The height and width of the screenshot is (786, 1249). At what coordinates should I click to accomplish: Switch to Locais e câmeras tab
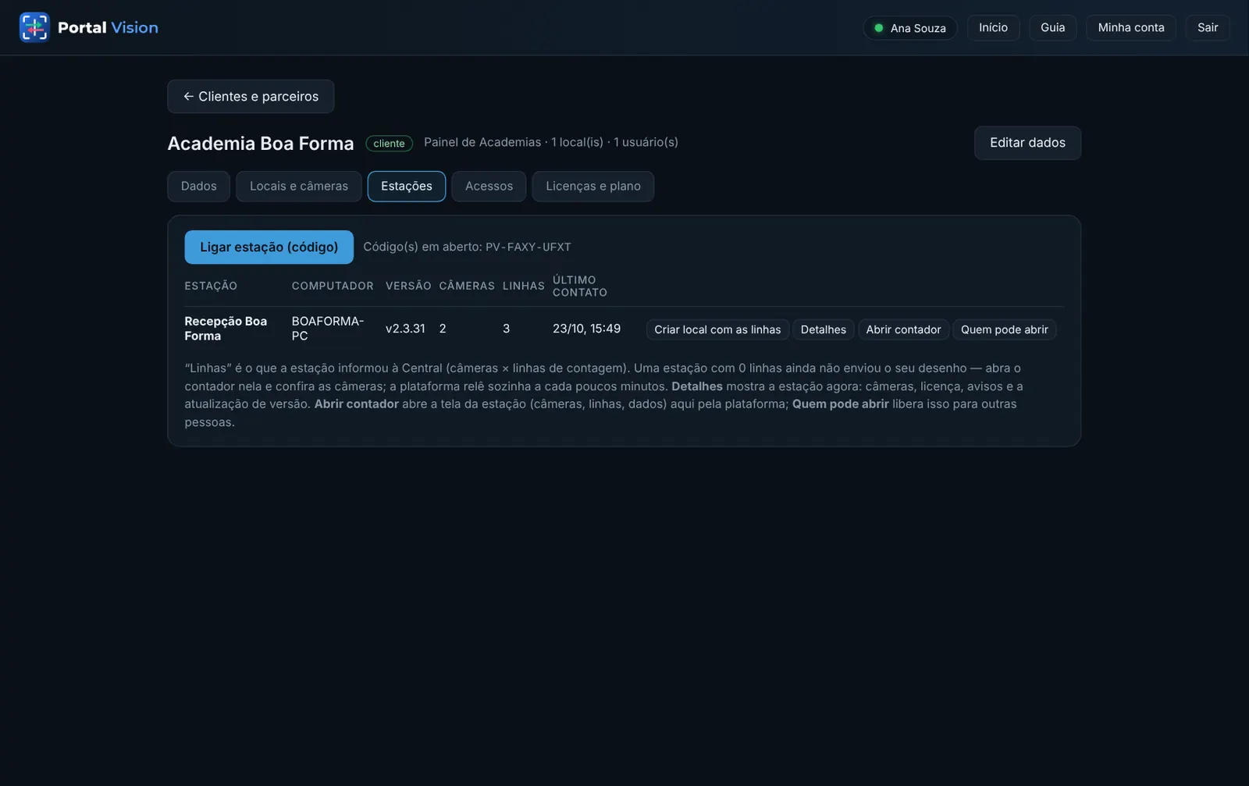click(299, 186)
